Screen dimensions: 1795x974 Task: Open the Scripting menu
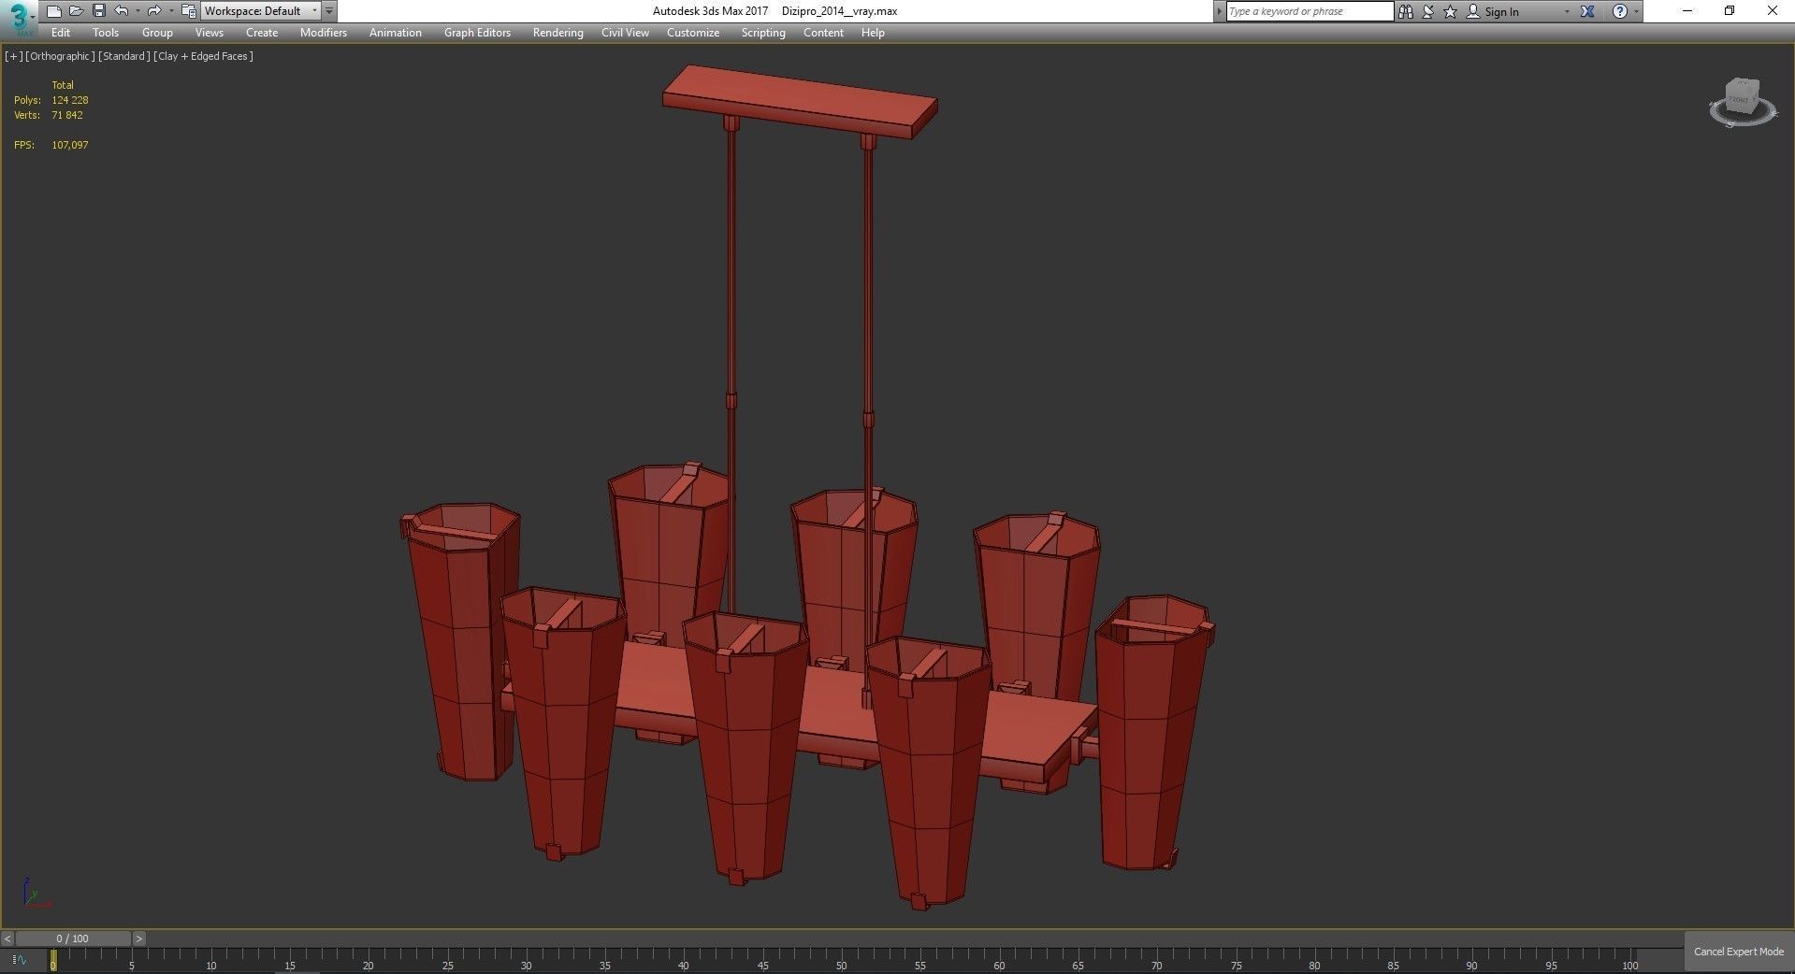click(763, 33)
